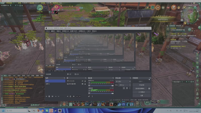The image size is (201, 113).
Task: Open source properties gear in Sources panel
Action: [74, 96]
